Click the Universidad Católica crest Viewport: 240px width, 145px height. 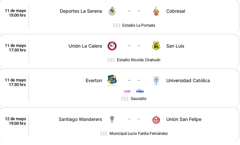[156, 80]
